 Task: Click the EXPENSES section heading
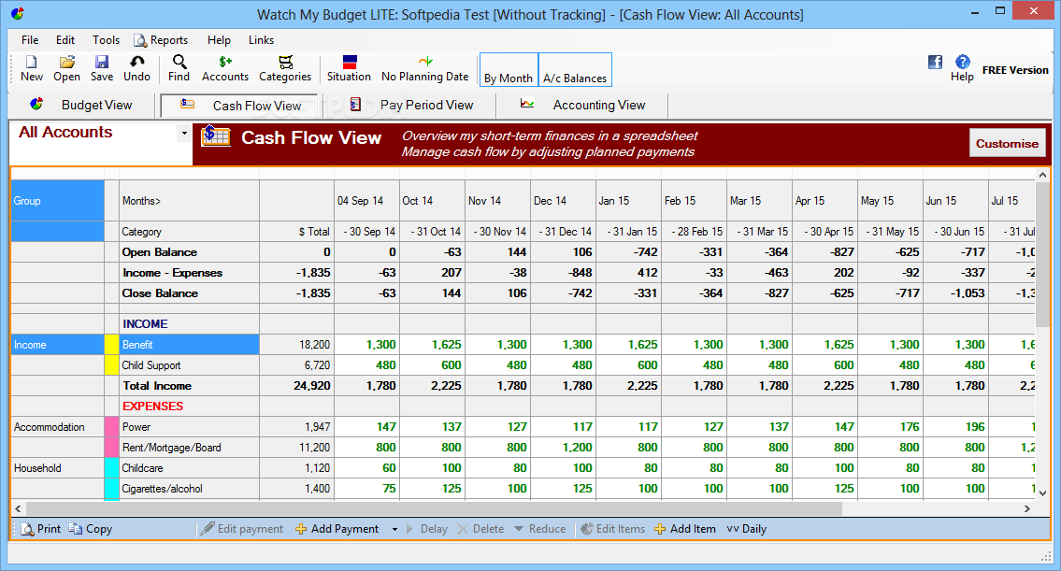[152, 406]
